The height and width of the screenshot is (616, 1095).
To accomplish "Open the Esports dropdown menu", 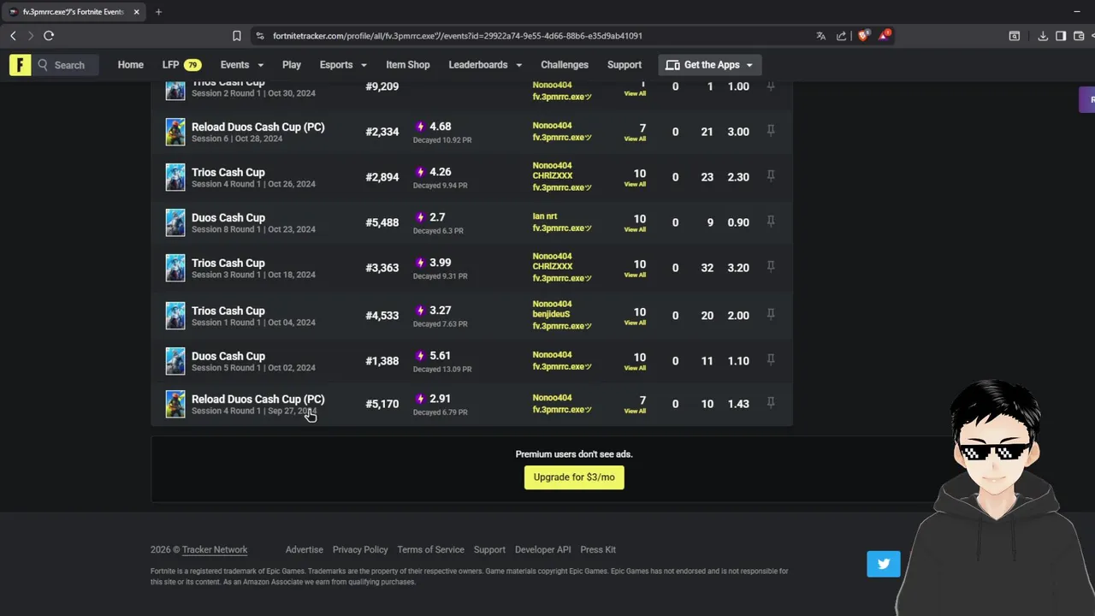I will coord(342,65).
